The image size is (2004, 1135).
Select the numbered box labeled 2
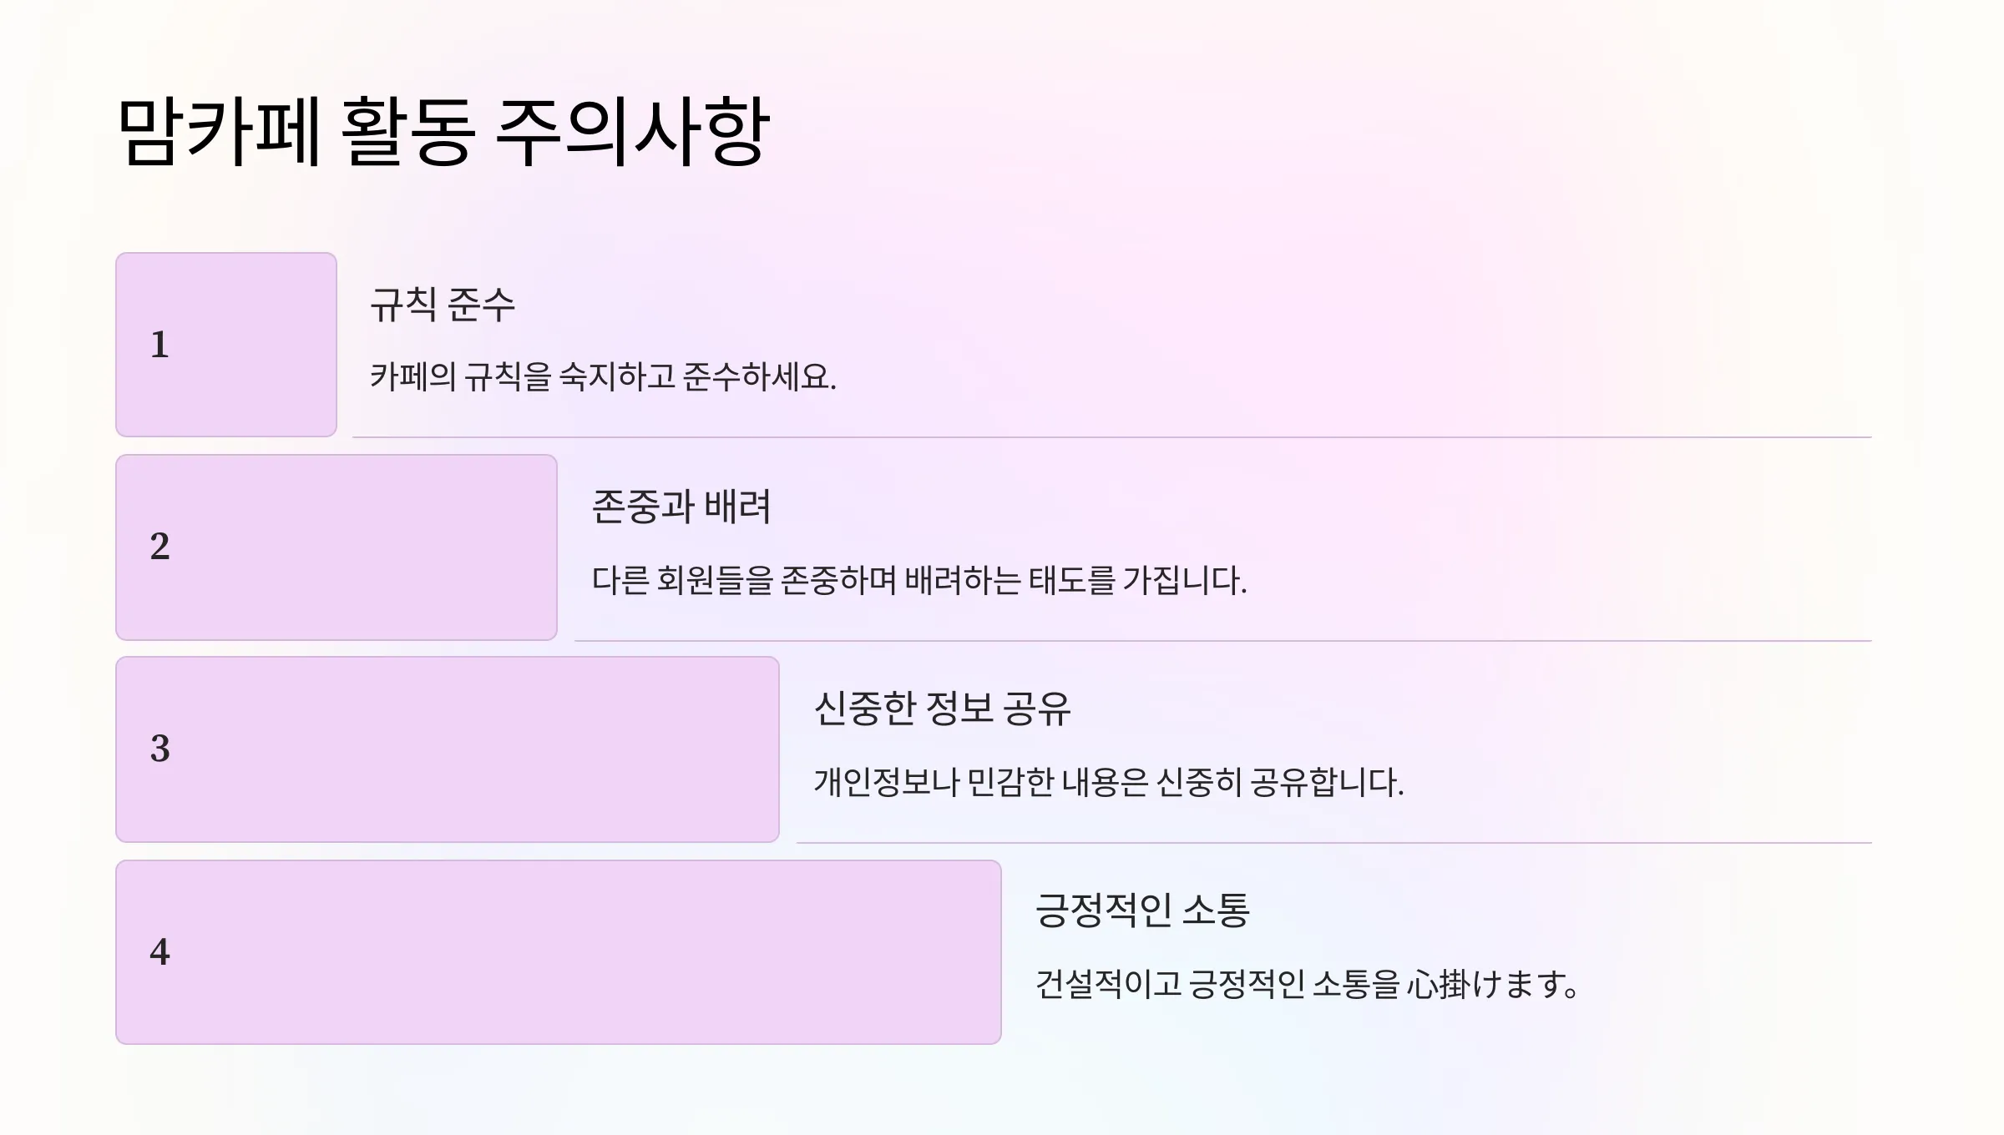click(x=337, y=547)
